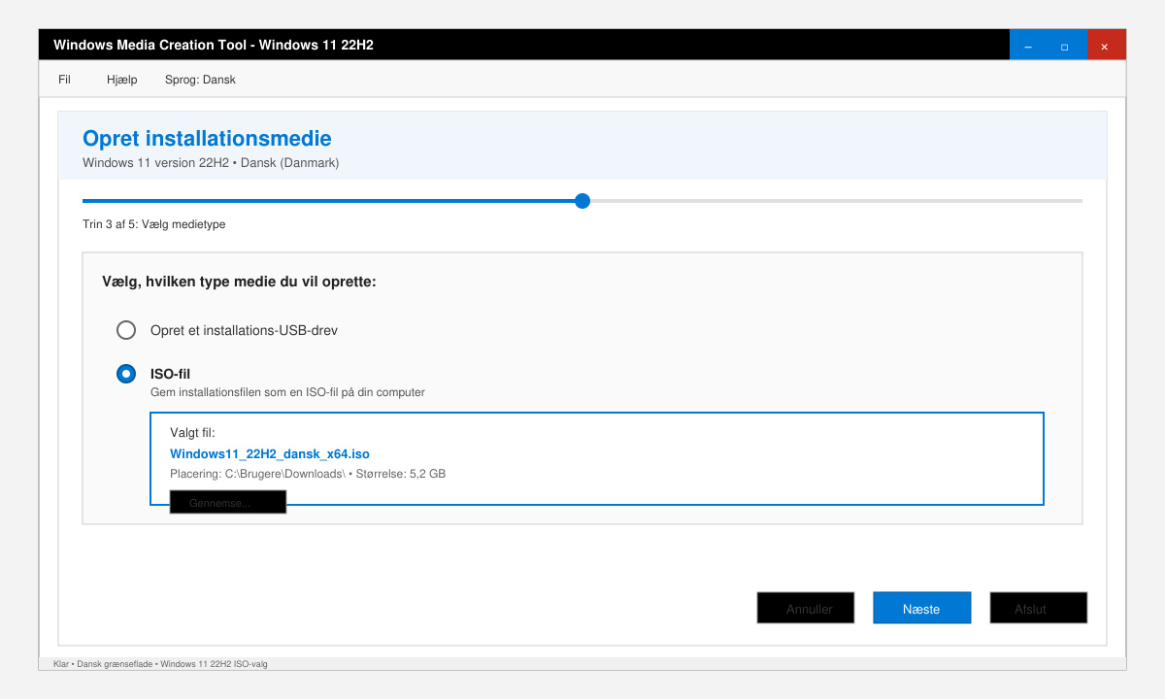Open the Sprog: Dansk menu
Image resolution: width=1165 pixels, height=699 pixels.
tap(200, 80)
